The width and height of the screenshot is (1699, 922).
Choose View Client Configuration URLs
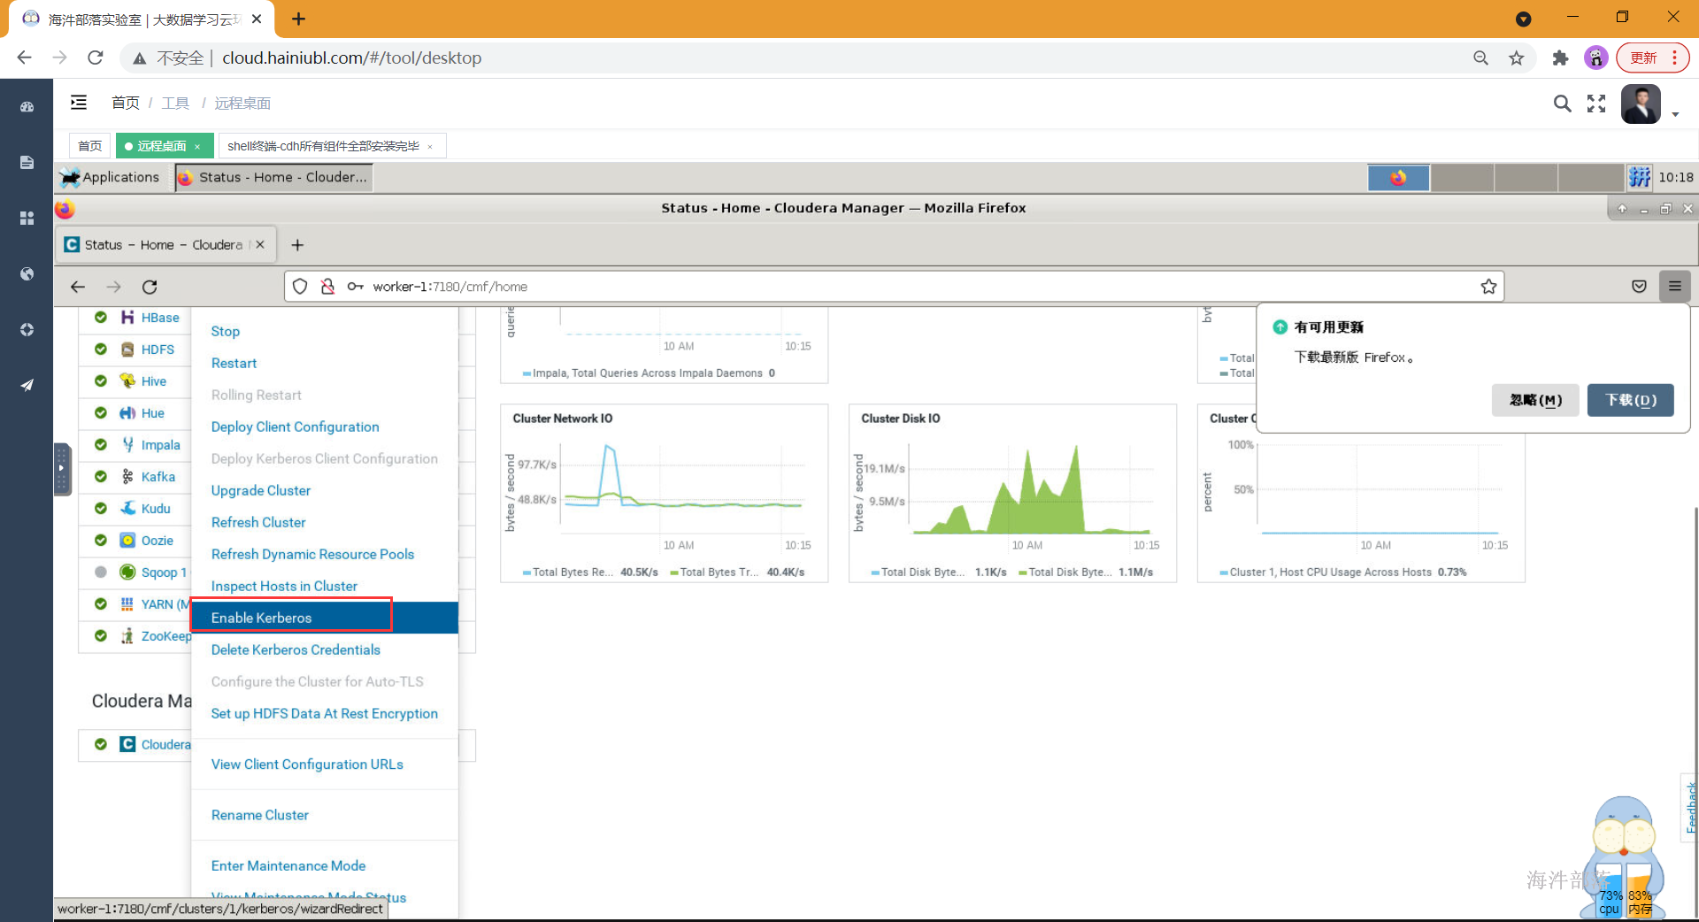coord(307,764)
